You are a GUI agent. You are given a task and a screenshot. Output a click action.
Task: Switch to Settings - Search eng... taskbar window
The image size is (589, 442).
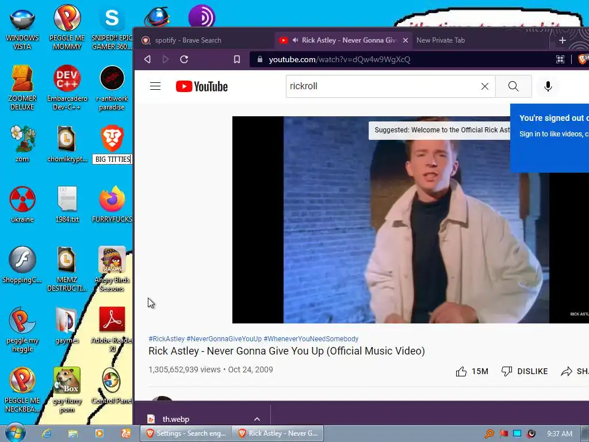pos(186,433)
